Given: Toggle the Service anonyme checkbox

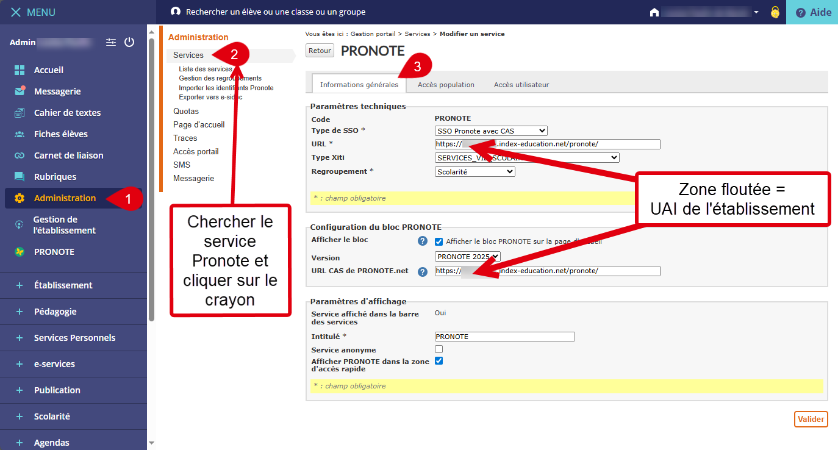Looking at the screenshot, I should pyautogui.click(x=439, y=349).
